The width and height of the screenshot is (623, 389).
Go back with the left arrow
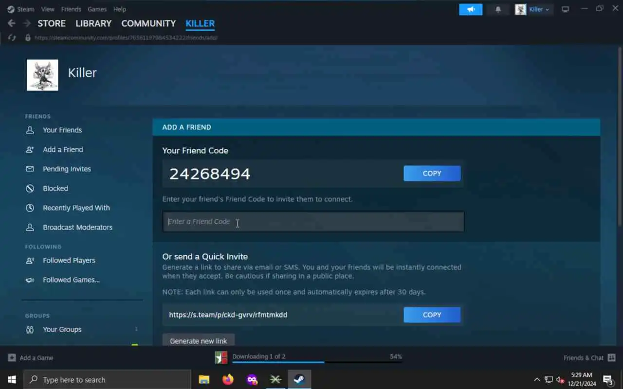12,23
